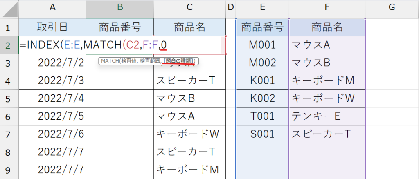The image size is (419, 179).
Task: Click the 商品名 header cell in column C
Action: [190, 27]
